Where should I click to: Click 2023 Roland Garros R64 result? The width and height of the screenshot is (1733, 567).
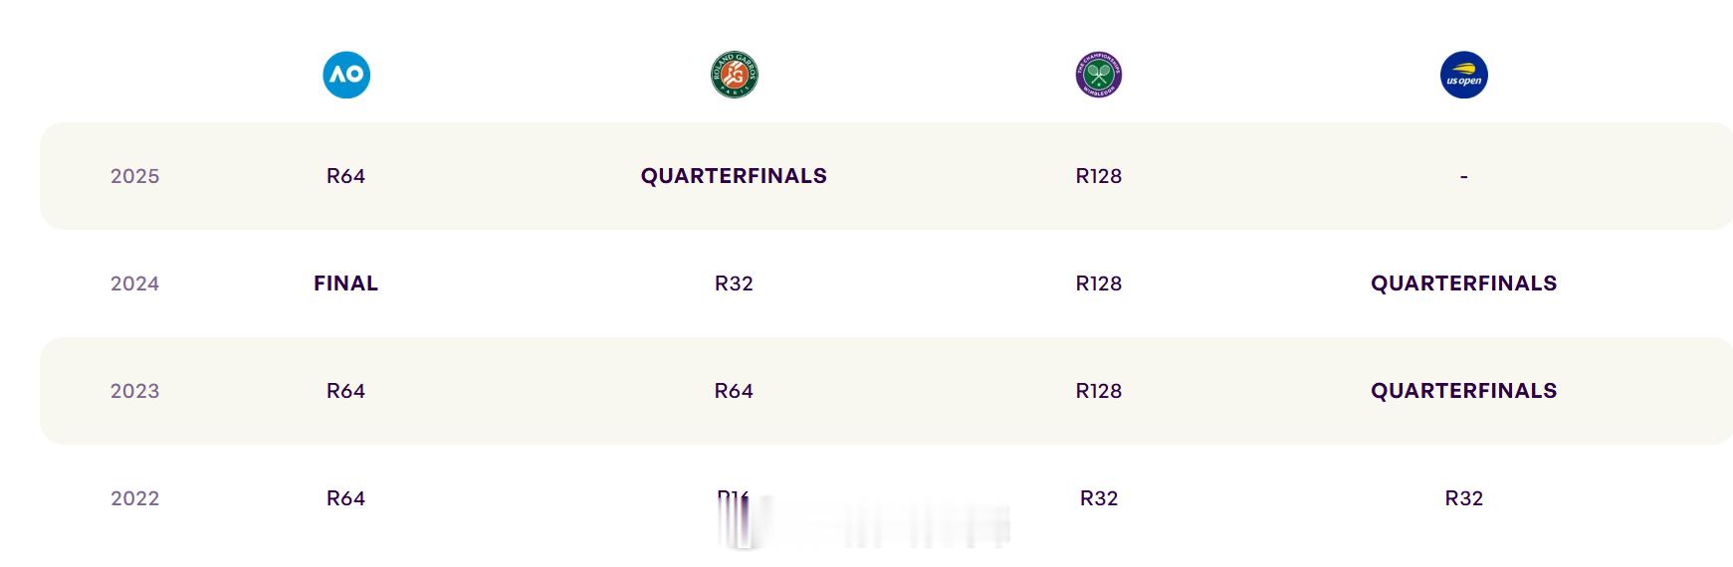(735, 391)
